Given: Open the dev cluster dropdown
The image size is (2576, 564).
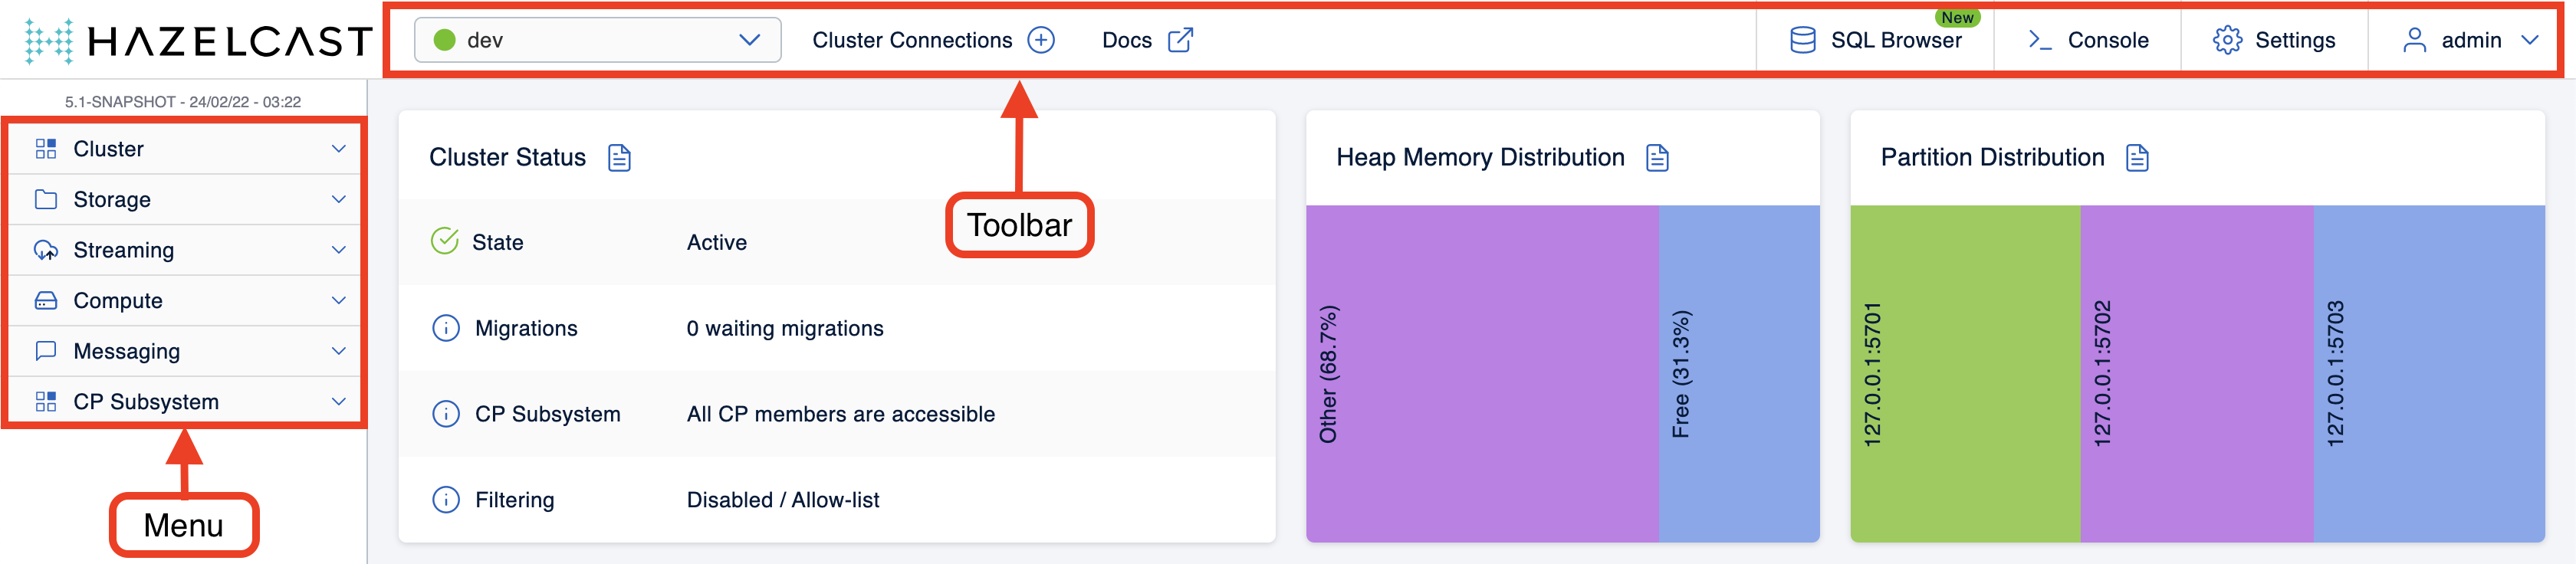Looking at the screenshot, I should (596, 40).
